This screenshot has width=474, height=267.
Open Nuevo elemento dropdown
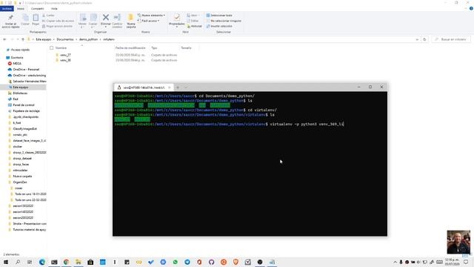pos(151,16)
